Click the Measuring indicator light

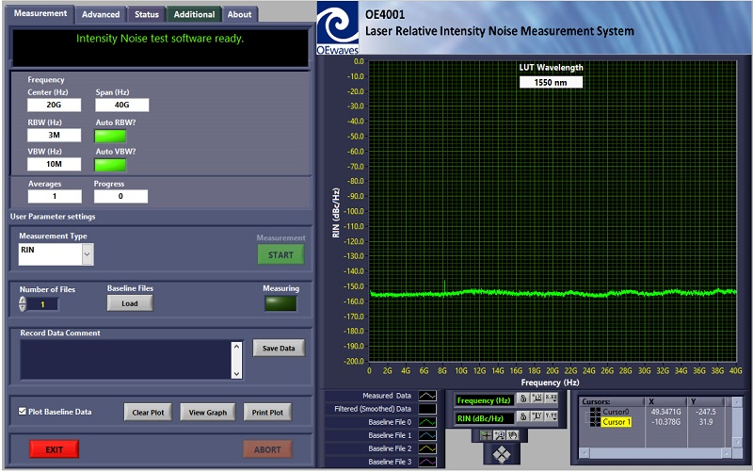point(280,303)
